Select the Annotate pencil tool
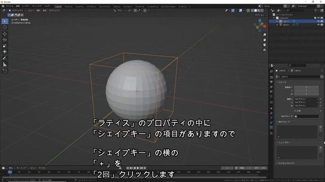 click(5, 59)
